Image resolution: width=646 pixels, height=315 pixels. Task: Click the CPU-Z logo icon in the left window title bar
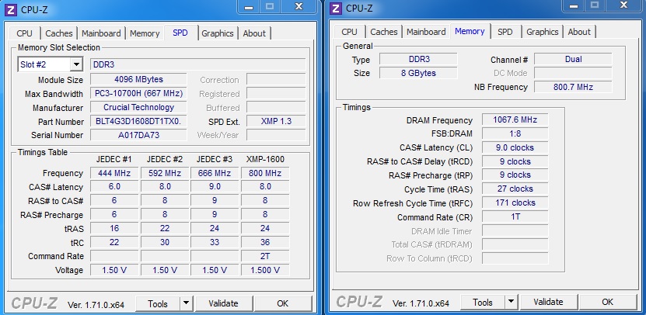point(11,9)
